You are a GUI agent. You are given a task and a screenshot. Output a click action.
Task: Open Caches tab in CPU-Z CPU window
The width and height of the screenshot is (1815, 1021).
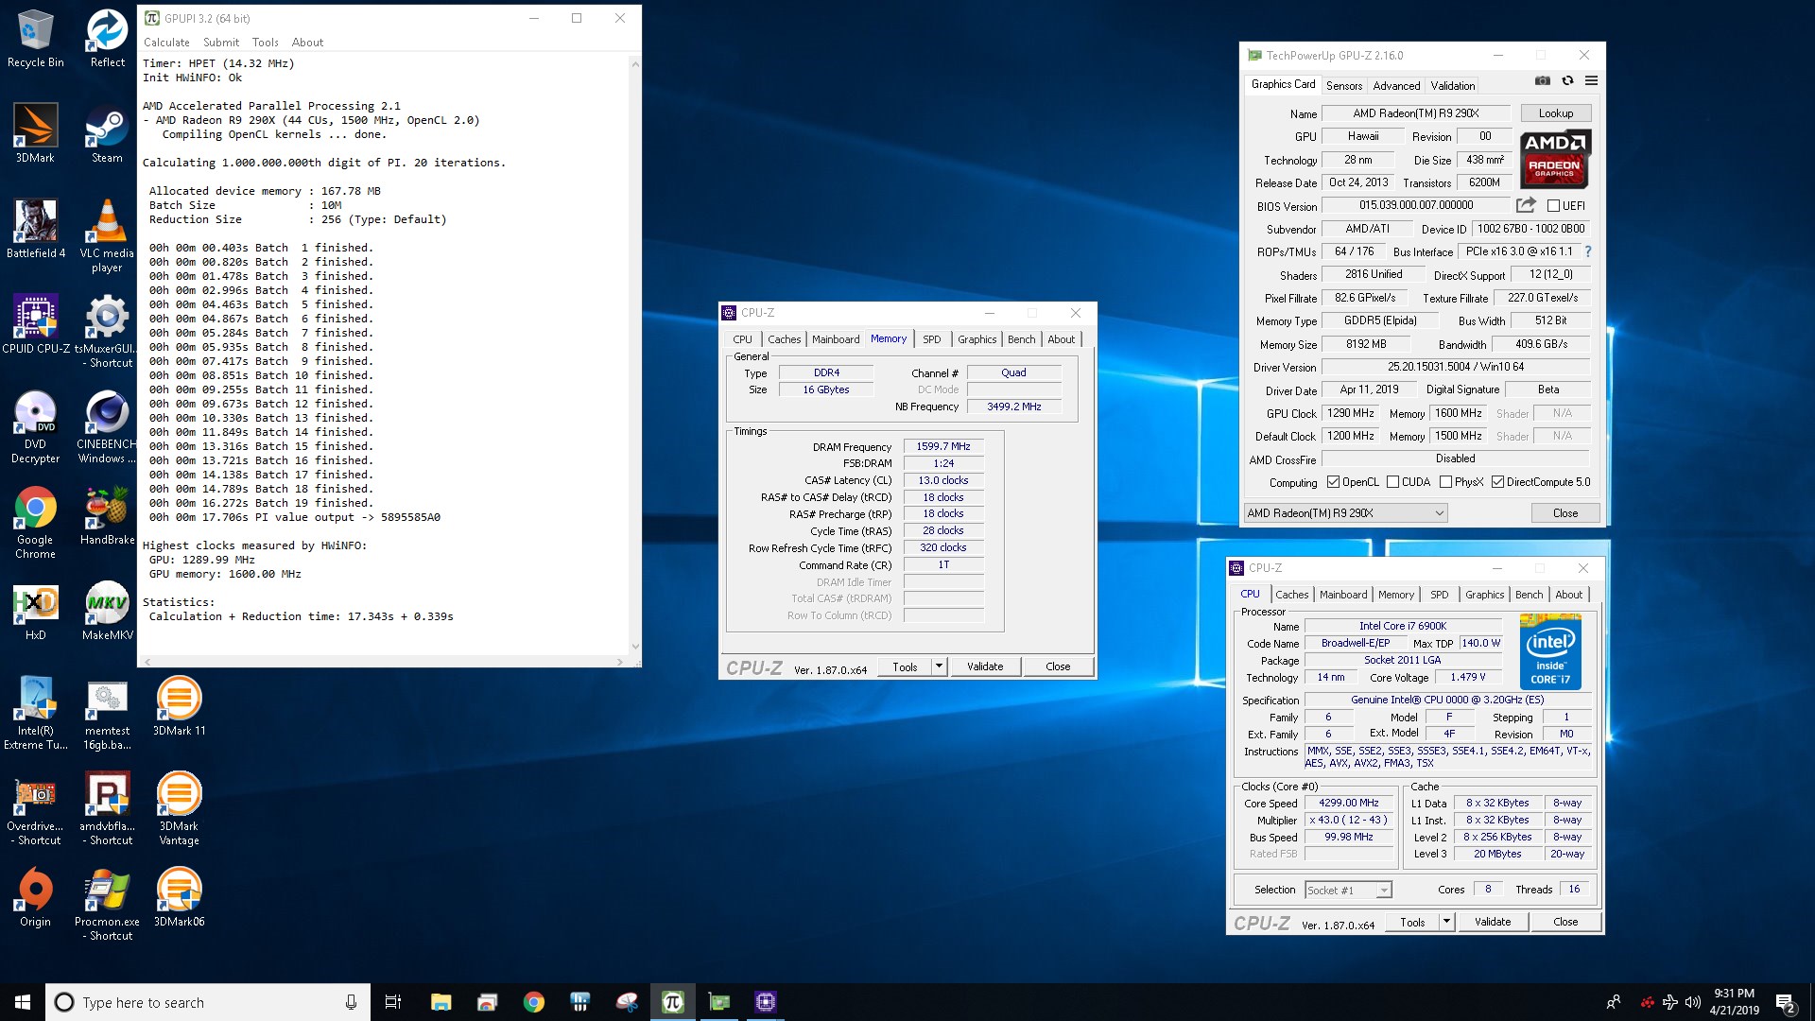click(1291, 595)
